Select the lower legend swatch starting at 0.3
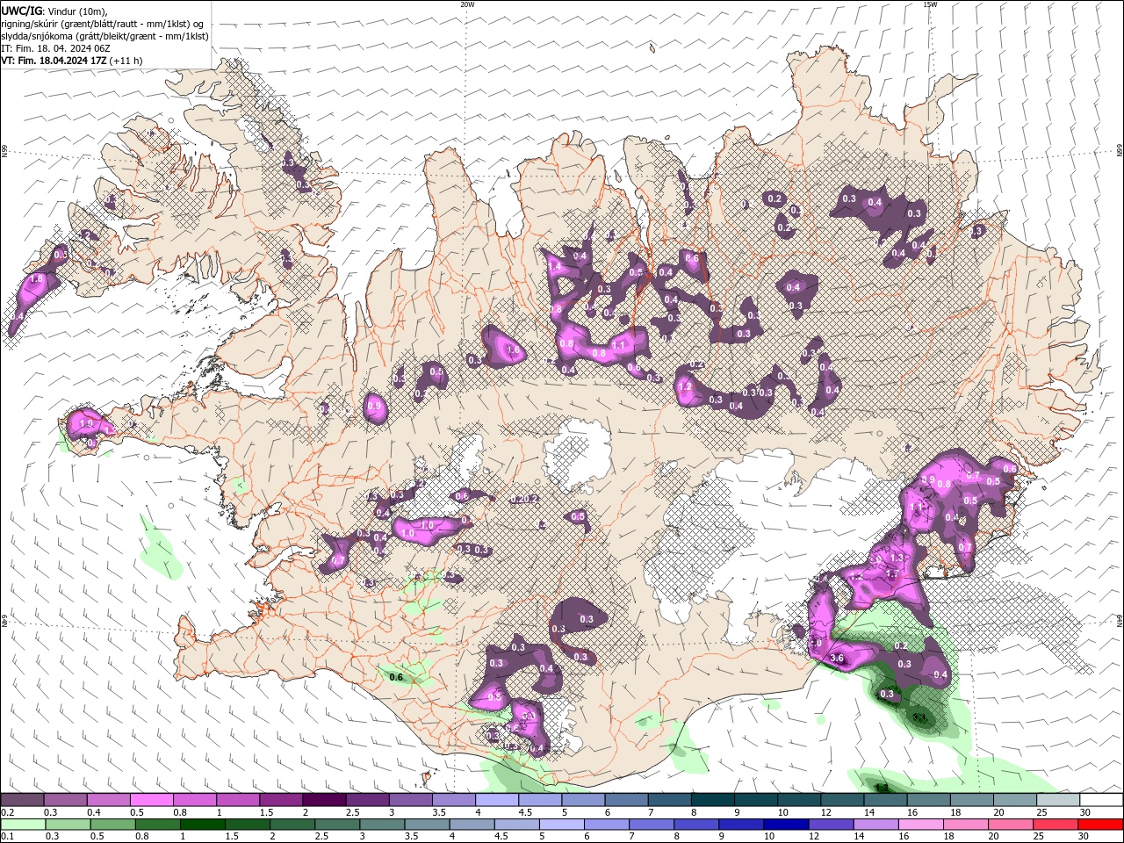Screen dimensions: 1124x843 (x=68, y=825)
